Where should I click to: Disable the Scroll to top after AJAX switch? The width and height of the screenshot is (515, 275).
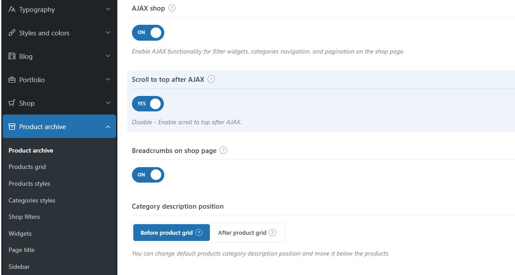148,104
